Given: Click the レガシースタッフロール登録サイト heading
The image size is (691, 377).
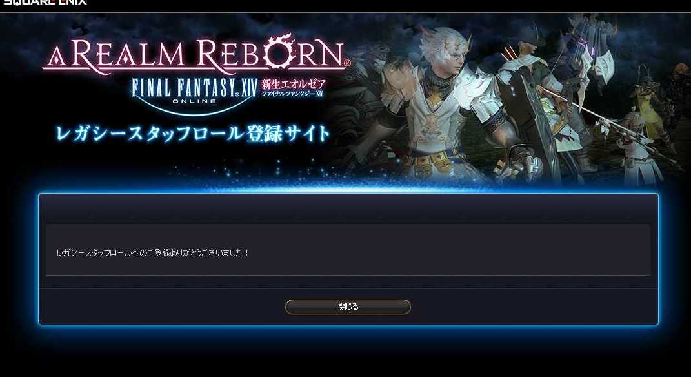Looking at the screenshot, I should (192, 133).
